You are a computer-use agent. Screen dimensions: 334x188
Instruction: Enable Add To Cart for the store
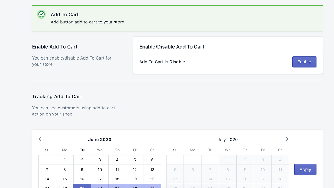point(304,62)
